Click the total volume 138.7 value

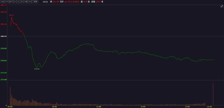[x=98, y=2]
